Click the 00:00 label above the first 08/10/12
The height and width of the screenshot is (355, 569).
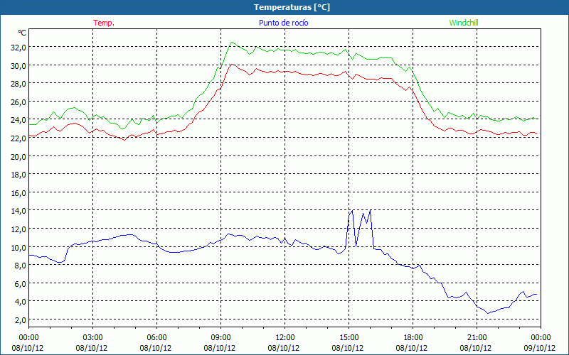(28, 338)
